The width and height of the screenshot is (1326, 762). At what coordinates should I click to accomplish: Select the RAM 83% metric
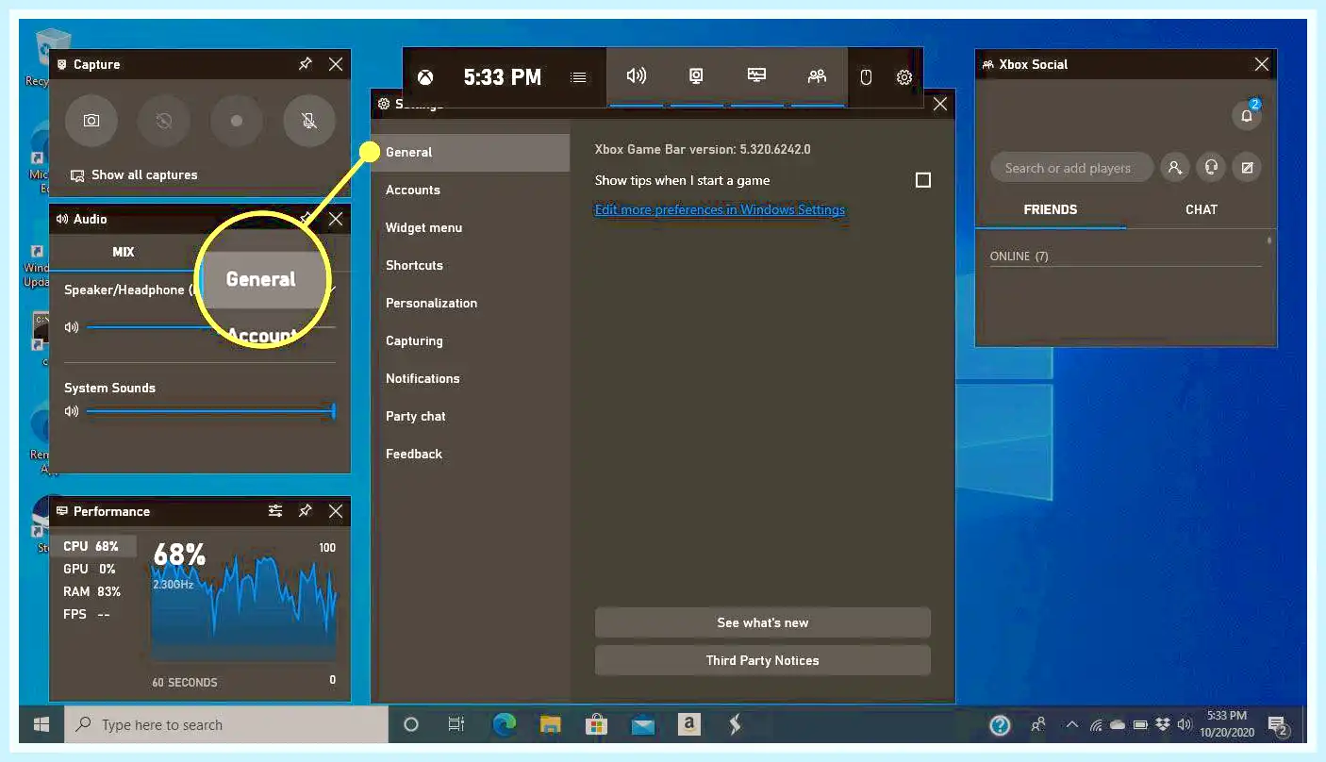(92, 591)
